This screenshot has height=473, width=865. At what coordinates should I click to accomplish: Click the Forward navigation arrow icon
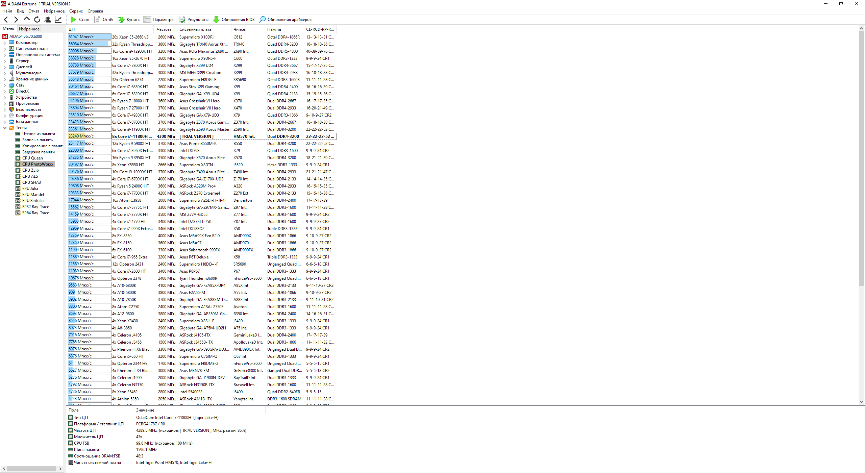pyautogui.click(x=16, y=20)
